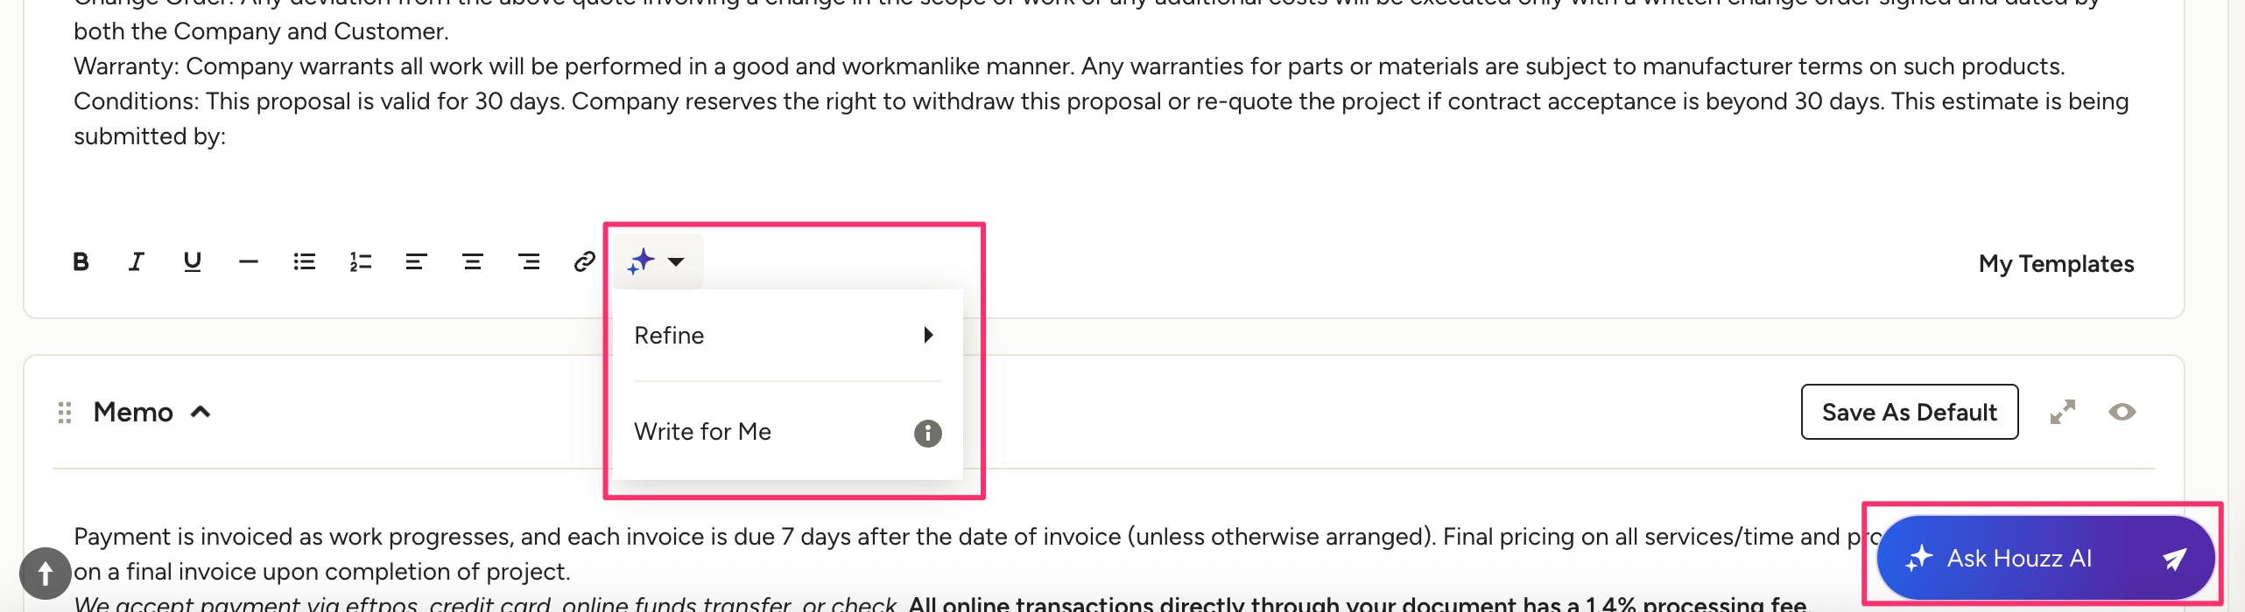Insert a horizontal rule line

click(249, 261)
